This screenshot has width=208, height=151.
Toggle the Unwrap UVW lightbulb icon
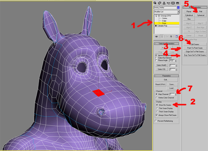tap(155, 16)
